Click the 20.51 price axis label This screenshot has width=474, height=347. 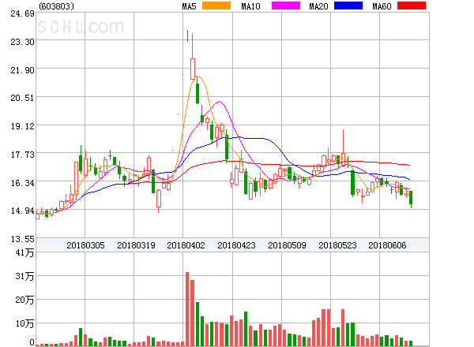(x=22, y=98)
